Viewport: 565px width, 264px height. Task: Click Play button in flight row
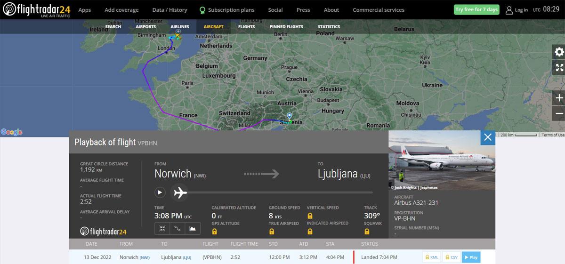click(x=471, y=257)
